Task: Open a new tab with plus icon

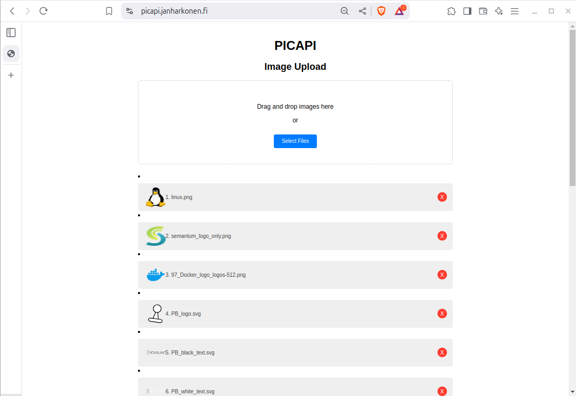Action: [11, 75]
